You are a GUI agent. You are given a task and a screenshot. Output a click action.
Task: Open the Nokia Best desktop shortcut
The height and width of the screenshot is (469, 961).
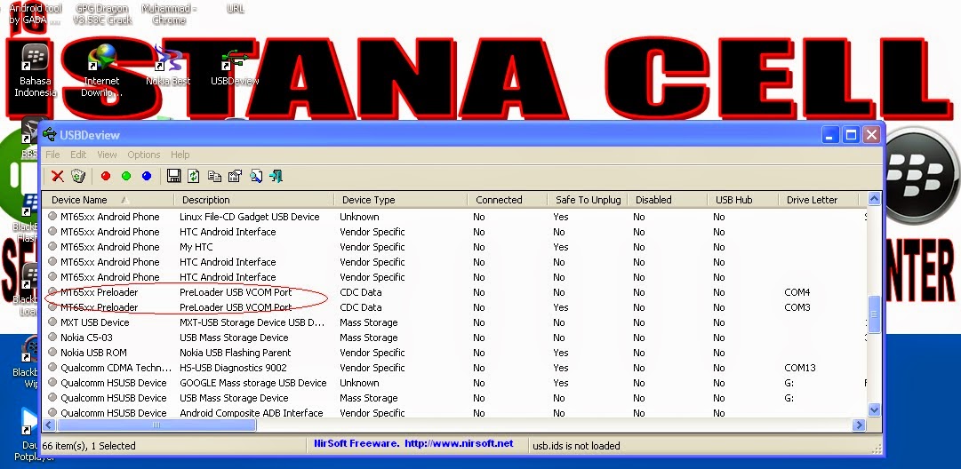pos(168,65)
